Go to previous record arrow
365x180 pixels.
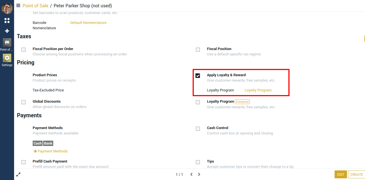point(192,174)
